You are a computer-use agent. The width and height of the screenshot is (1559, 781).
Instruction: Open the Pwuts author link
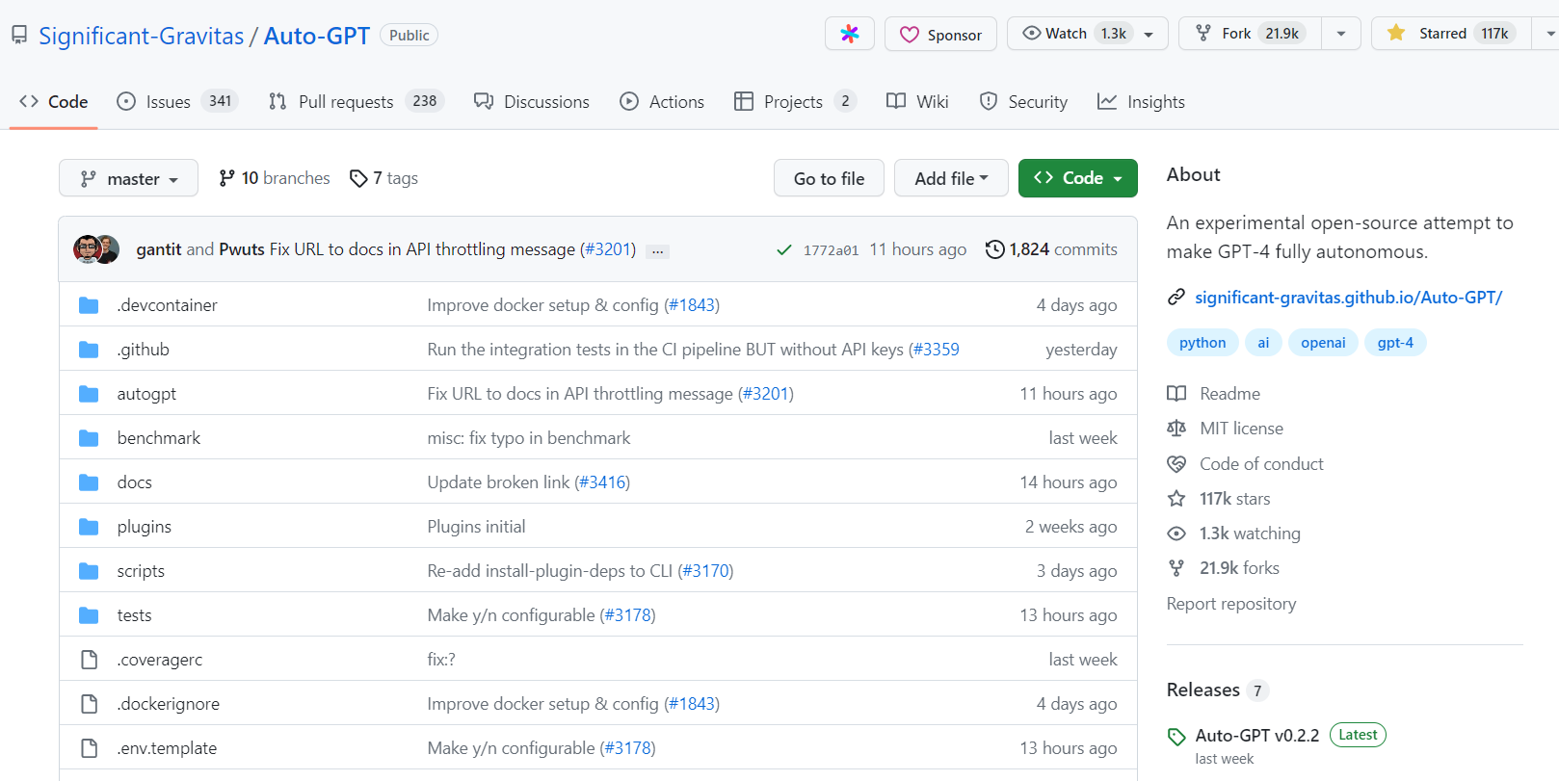242,249
